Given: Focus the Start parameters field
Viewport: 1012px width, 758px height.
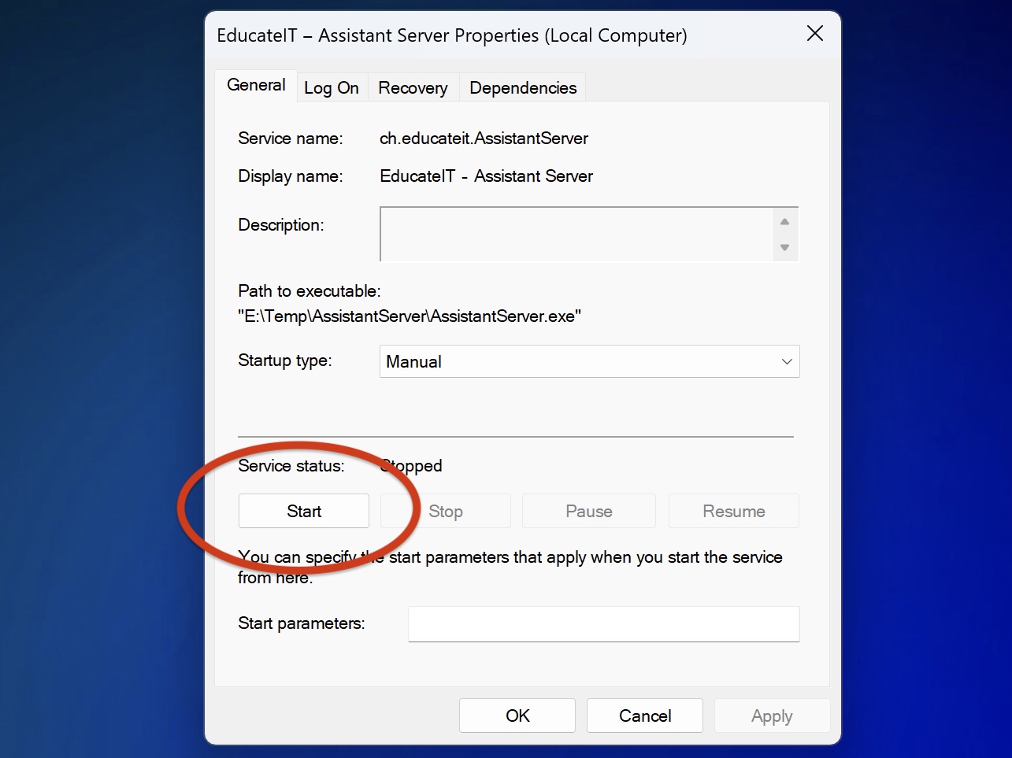Looking at the screenshot, I should tap(603, 624).
